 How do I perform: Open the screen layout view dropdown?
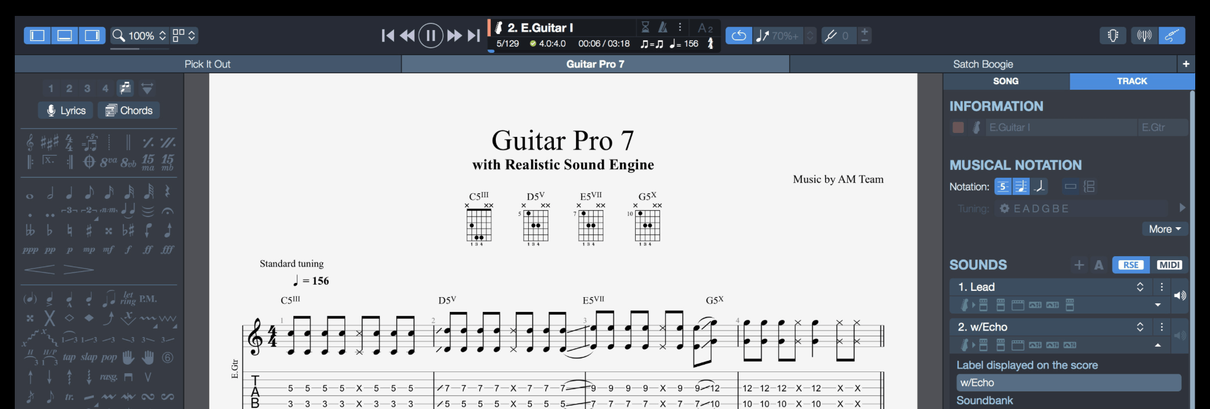184,36
